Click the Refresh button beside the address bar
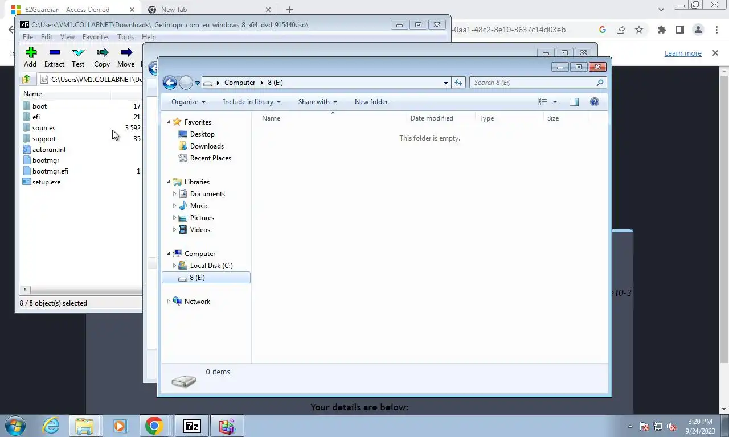 pos(458,83)
